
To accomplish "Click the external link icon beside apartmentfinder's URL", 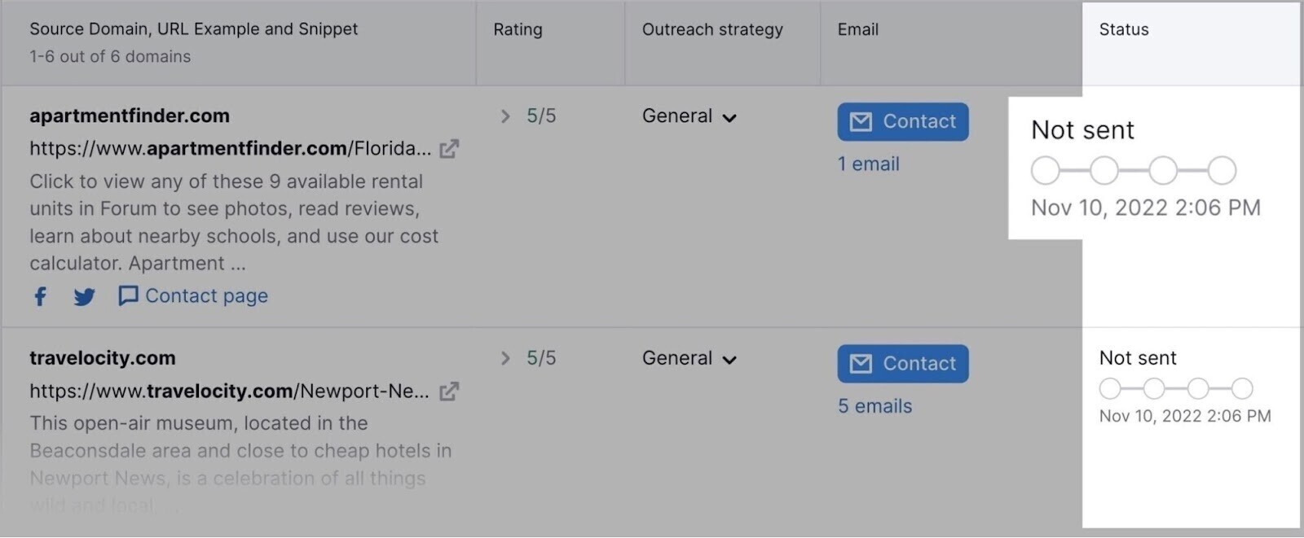I will [449, 148].
